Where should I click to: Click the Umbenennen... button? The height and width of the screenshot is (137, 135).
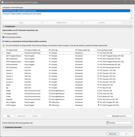coord(62,23)
